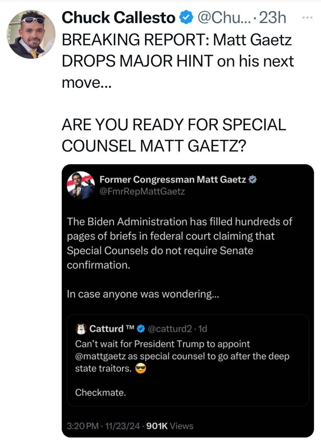Click the @FmrRepMattGaetz handle
Viewport: 321px width, 440px height.
click(x=142, y=191)
